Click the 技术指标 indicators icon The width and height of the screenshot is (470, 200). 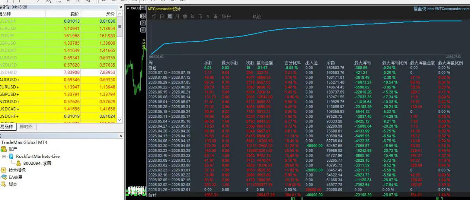tap(4, 170)
